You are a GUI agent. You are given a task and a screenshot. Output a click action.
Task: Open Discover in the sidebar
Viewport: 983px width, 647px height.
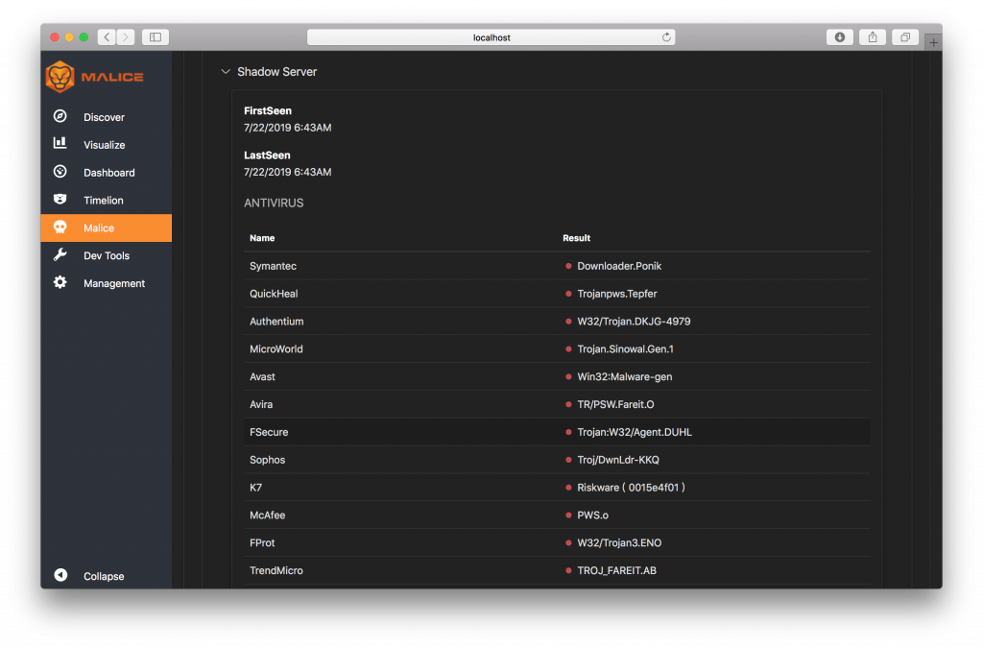107,116
